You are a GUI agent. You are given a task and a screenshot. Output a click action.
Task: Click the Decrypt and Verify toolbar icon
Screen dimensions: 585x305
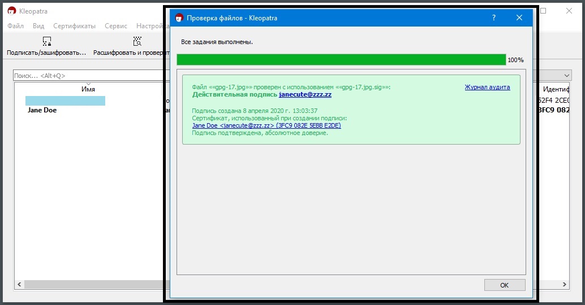[x=137, y=41]
